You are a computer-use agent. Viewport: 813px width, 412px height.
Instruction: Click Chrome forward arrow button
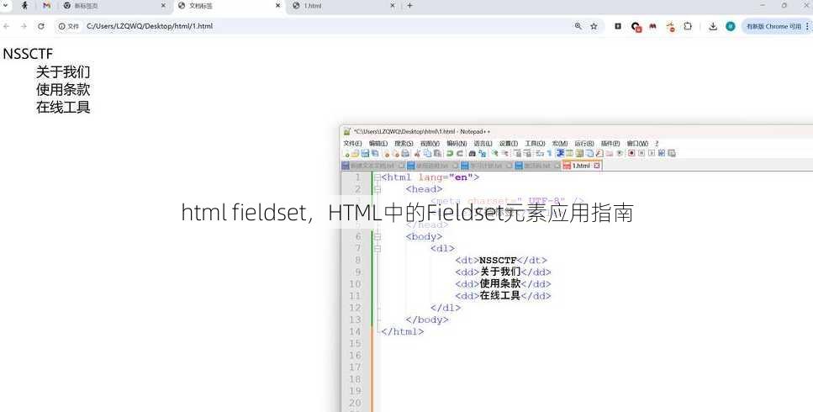click(24, 26)
